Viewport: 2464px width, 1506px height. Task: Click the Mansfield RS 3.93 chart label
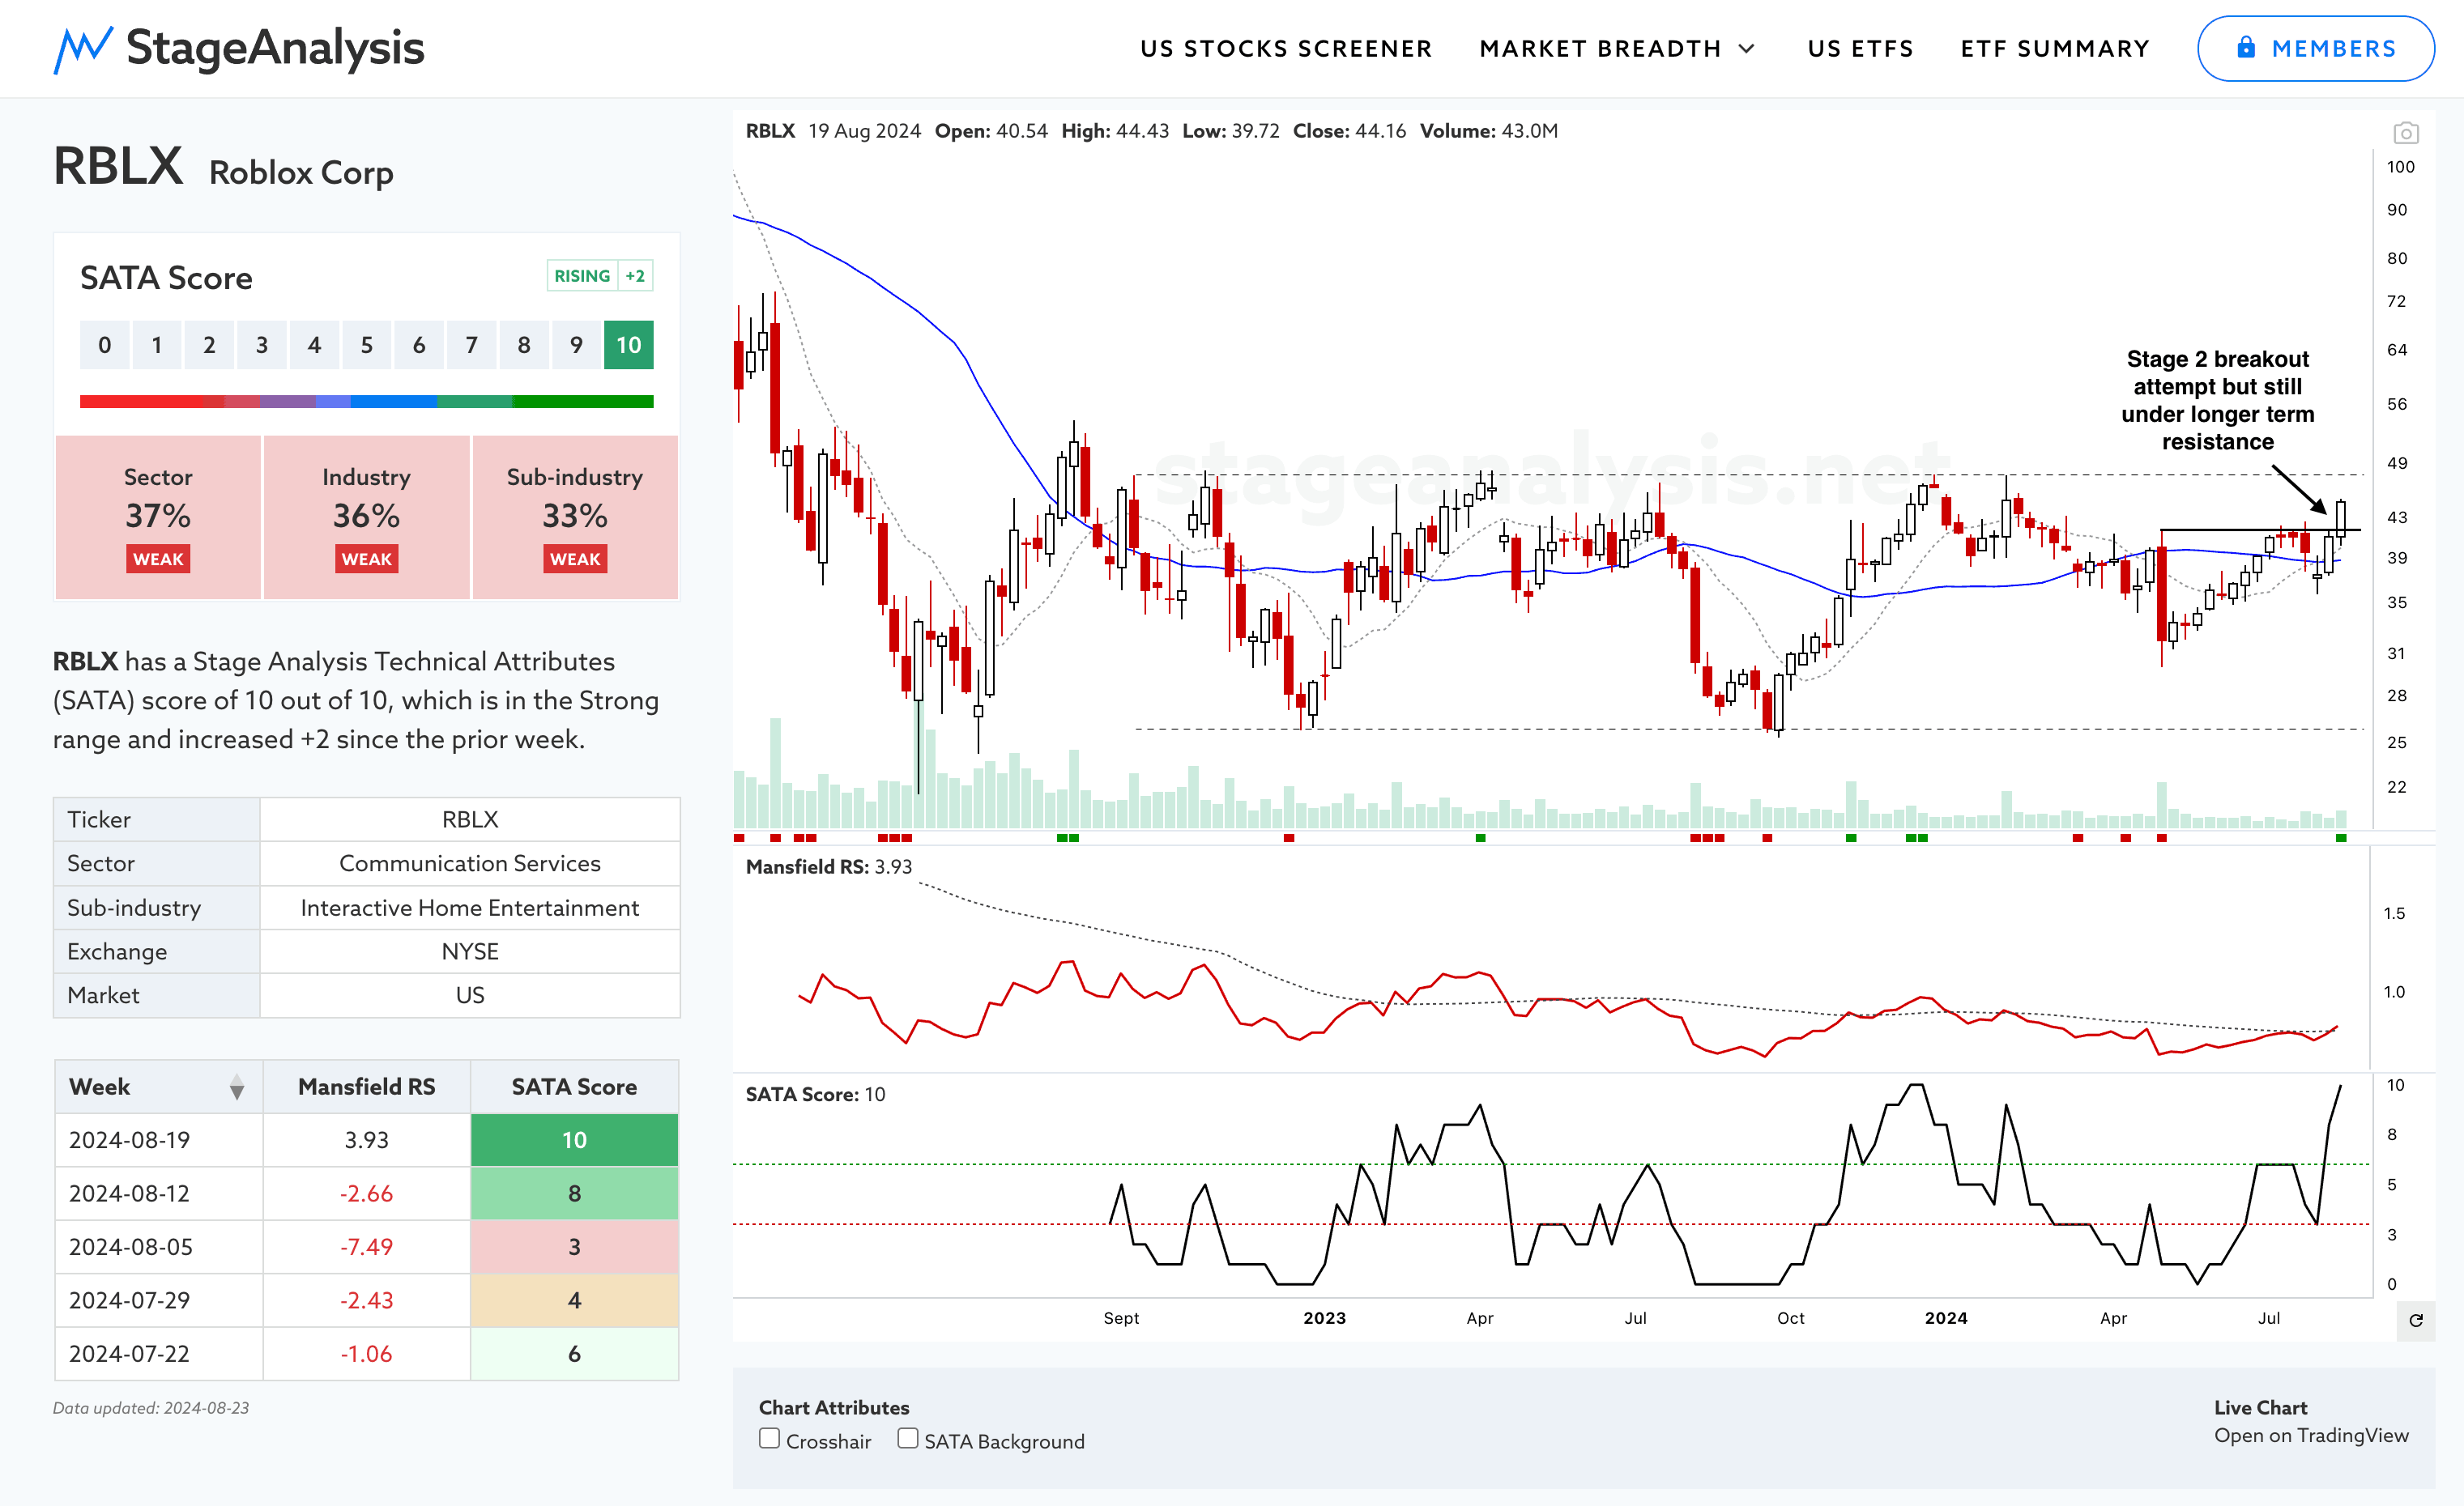(828, 866)
